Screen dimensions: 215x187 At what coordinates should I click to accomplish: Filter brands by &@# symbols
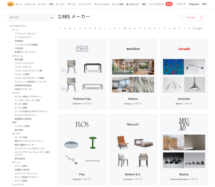tap(200, 29)
